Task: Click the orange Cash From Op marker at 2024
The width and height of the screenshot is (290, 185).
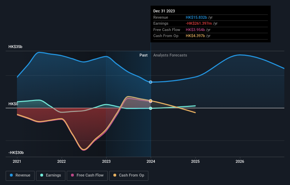Action: pos(150,101)
